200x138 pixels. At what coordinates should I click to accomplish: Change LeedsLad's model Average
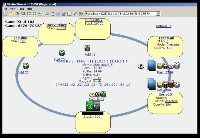(x=173, y=44)
